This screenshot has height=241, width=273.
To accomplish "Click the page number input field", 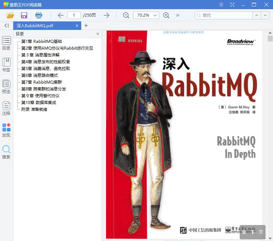I will tap(74, 15).
